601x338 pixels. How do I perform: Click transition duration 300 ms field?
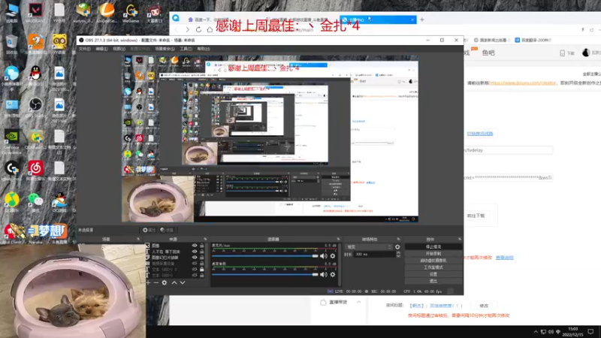[x=374, y=255]
